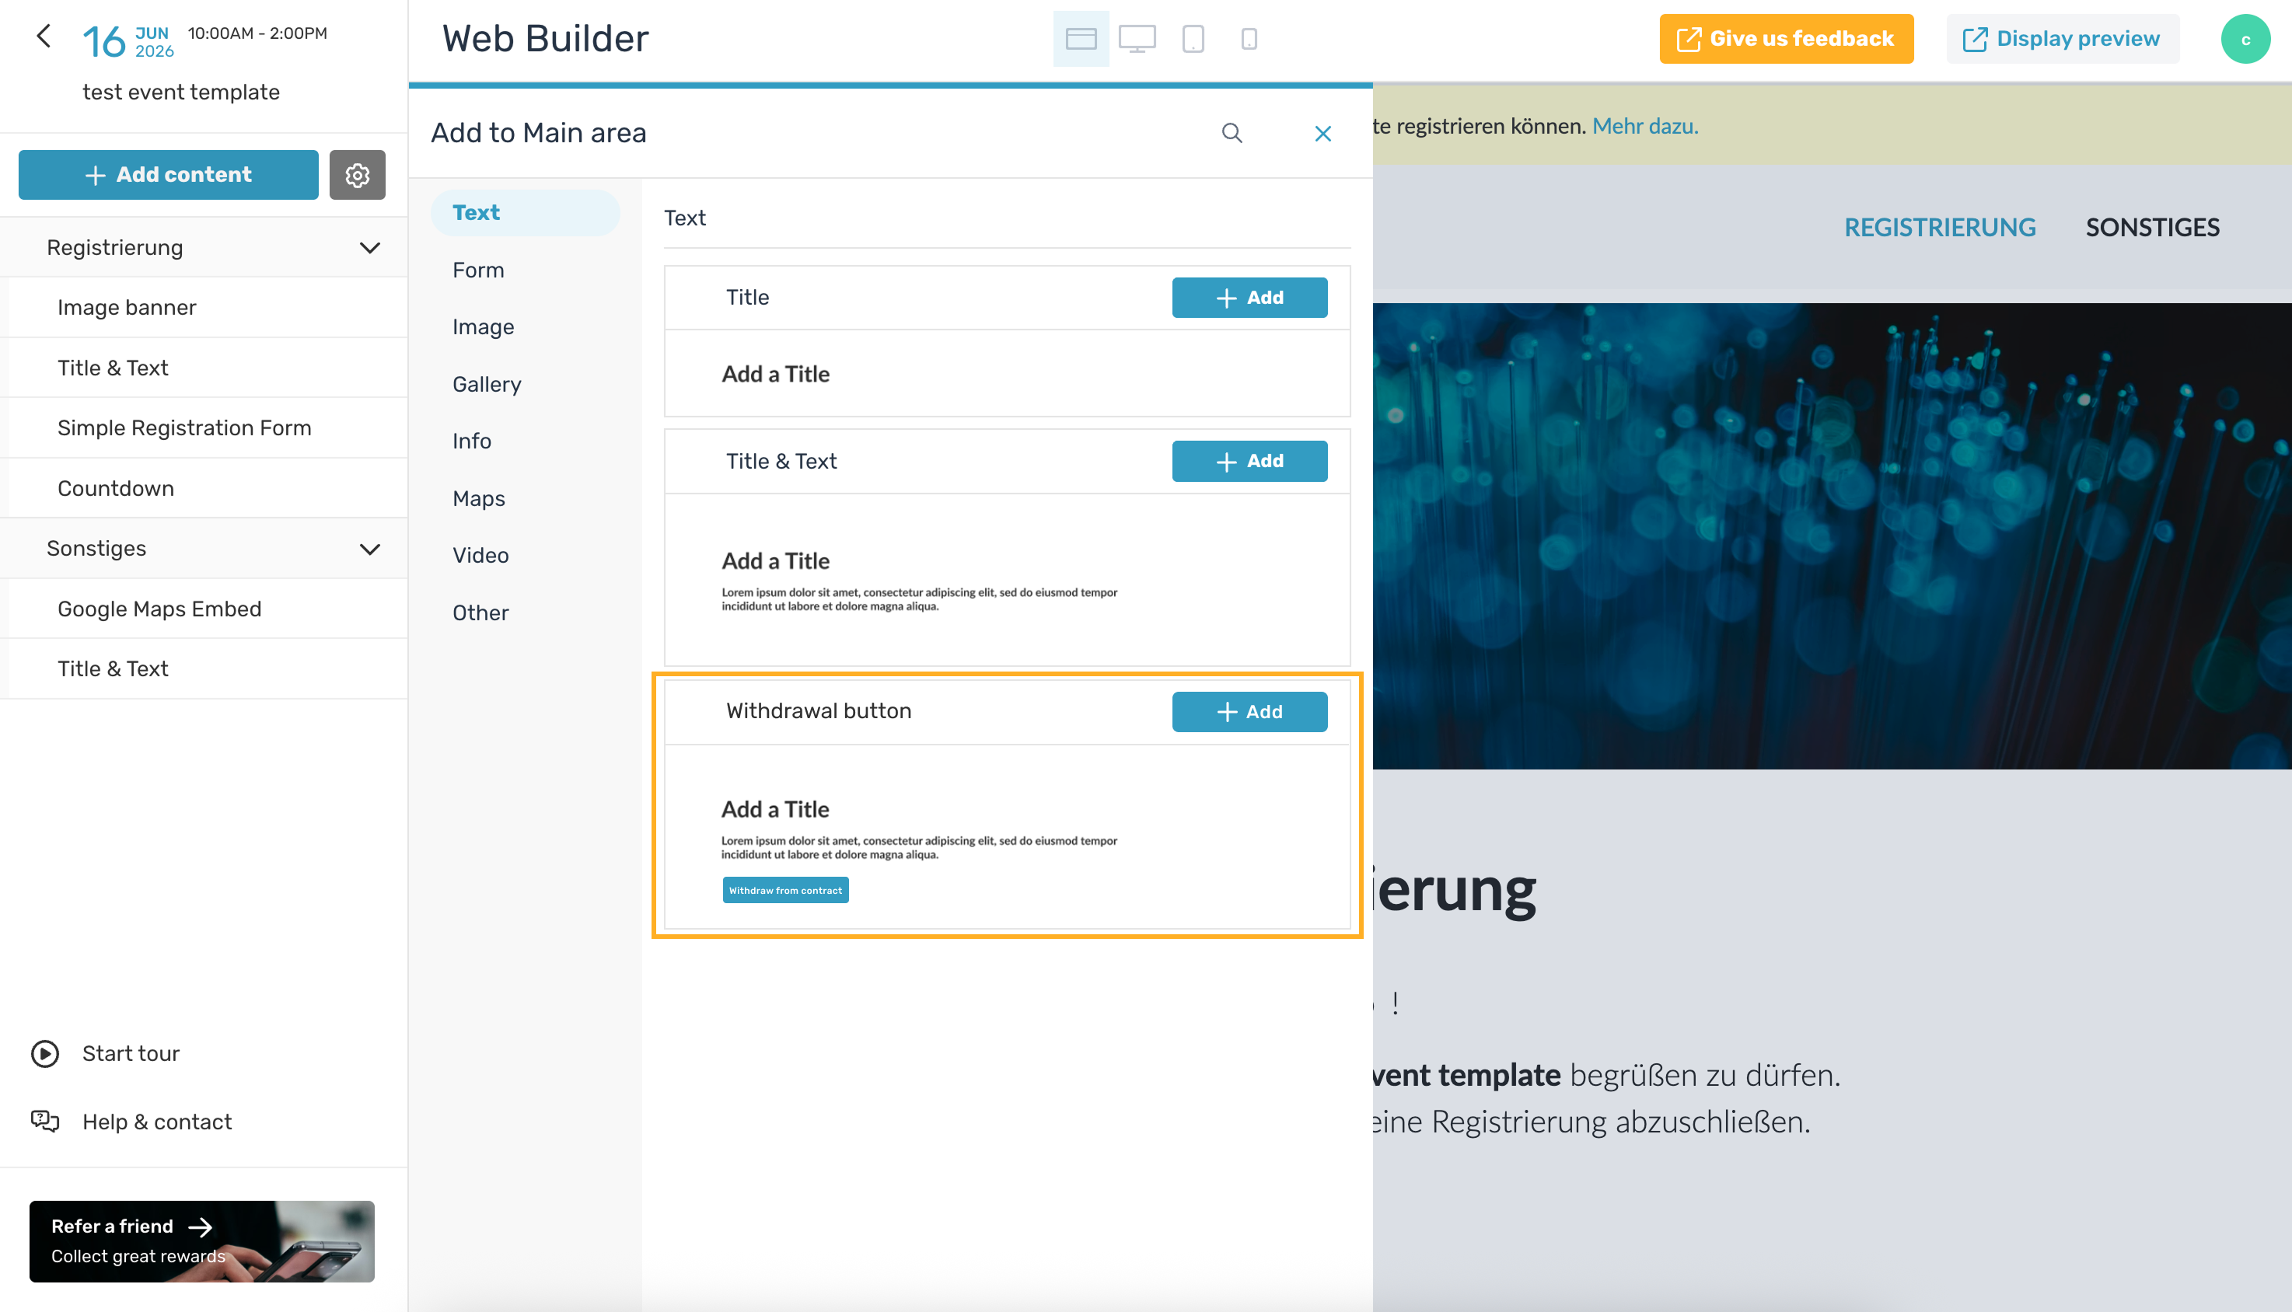This screenshot has width=2292, height=1312.
Task: Click REGISTRIERUNG nav item in preview
Action: tap(1940, 227)
